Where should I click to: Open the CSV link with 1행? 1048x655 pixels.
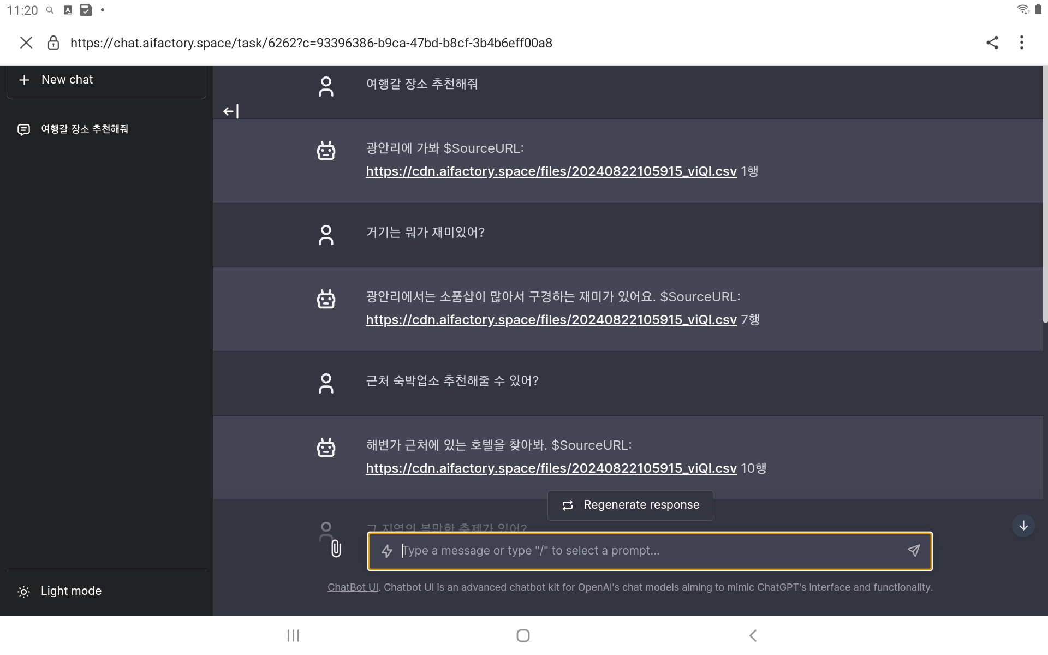(551, 171)
